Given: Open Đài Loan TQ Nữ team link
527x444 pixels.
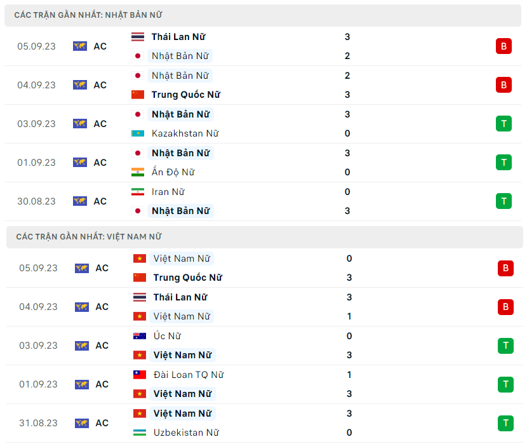Looking at the screenshot, I should point(189,375).
